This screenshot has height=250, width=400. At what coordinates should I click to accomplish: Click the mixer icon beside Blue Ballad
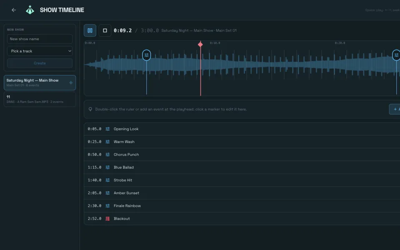click(x=107, y=167)
